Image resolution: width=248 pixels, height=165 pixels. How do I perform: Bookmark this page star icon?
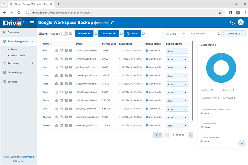click(220, 13)
